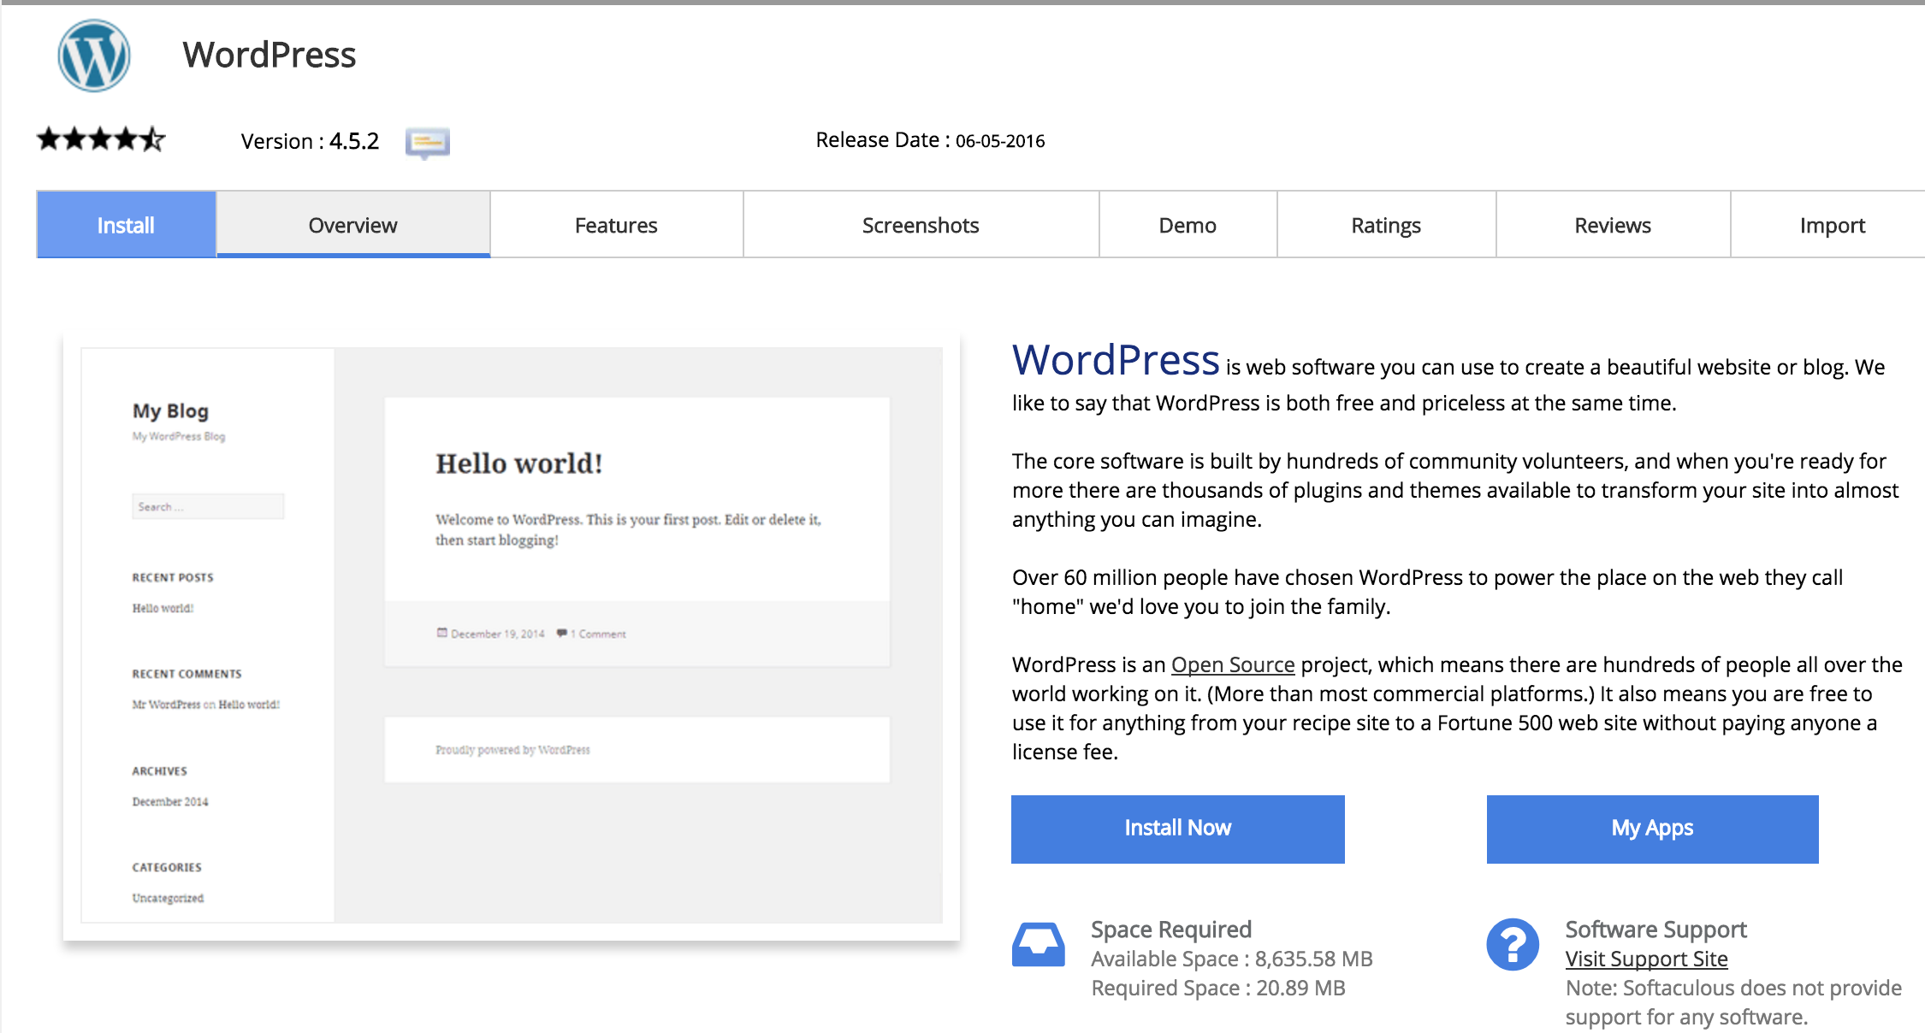This screenshot has height=1033, width=1925.
Task: Click the Release Date 06-05-2016 text
Action: 930,140
